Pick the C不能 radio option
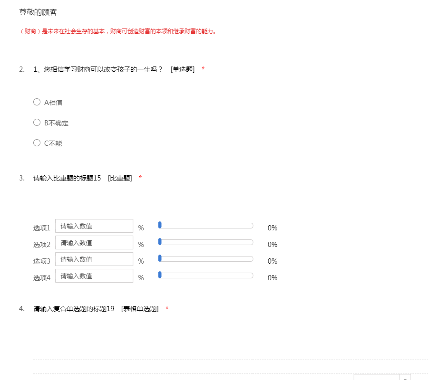Screen dimensions: 428x380 [x=37, y=143]
